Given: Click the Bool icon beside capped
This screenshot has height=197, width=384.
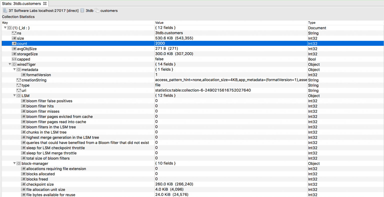Looking at the screenshot, I should tap(14, 59).
